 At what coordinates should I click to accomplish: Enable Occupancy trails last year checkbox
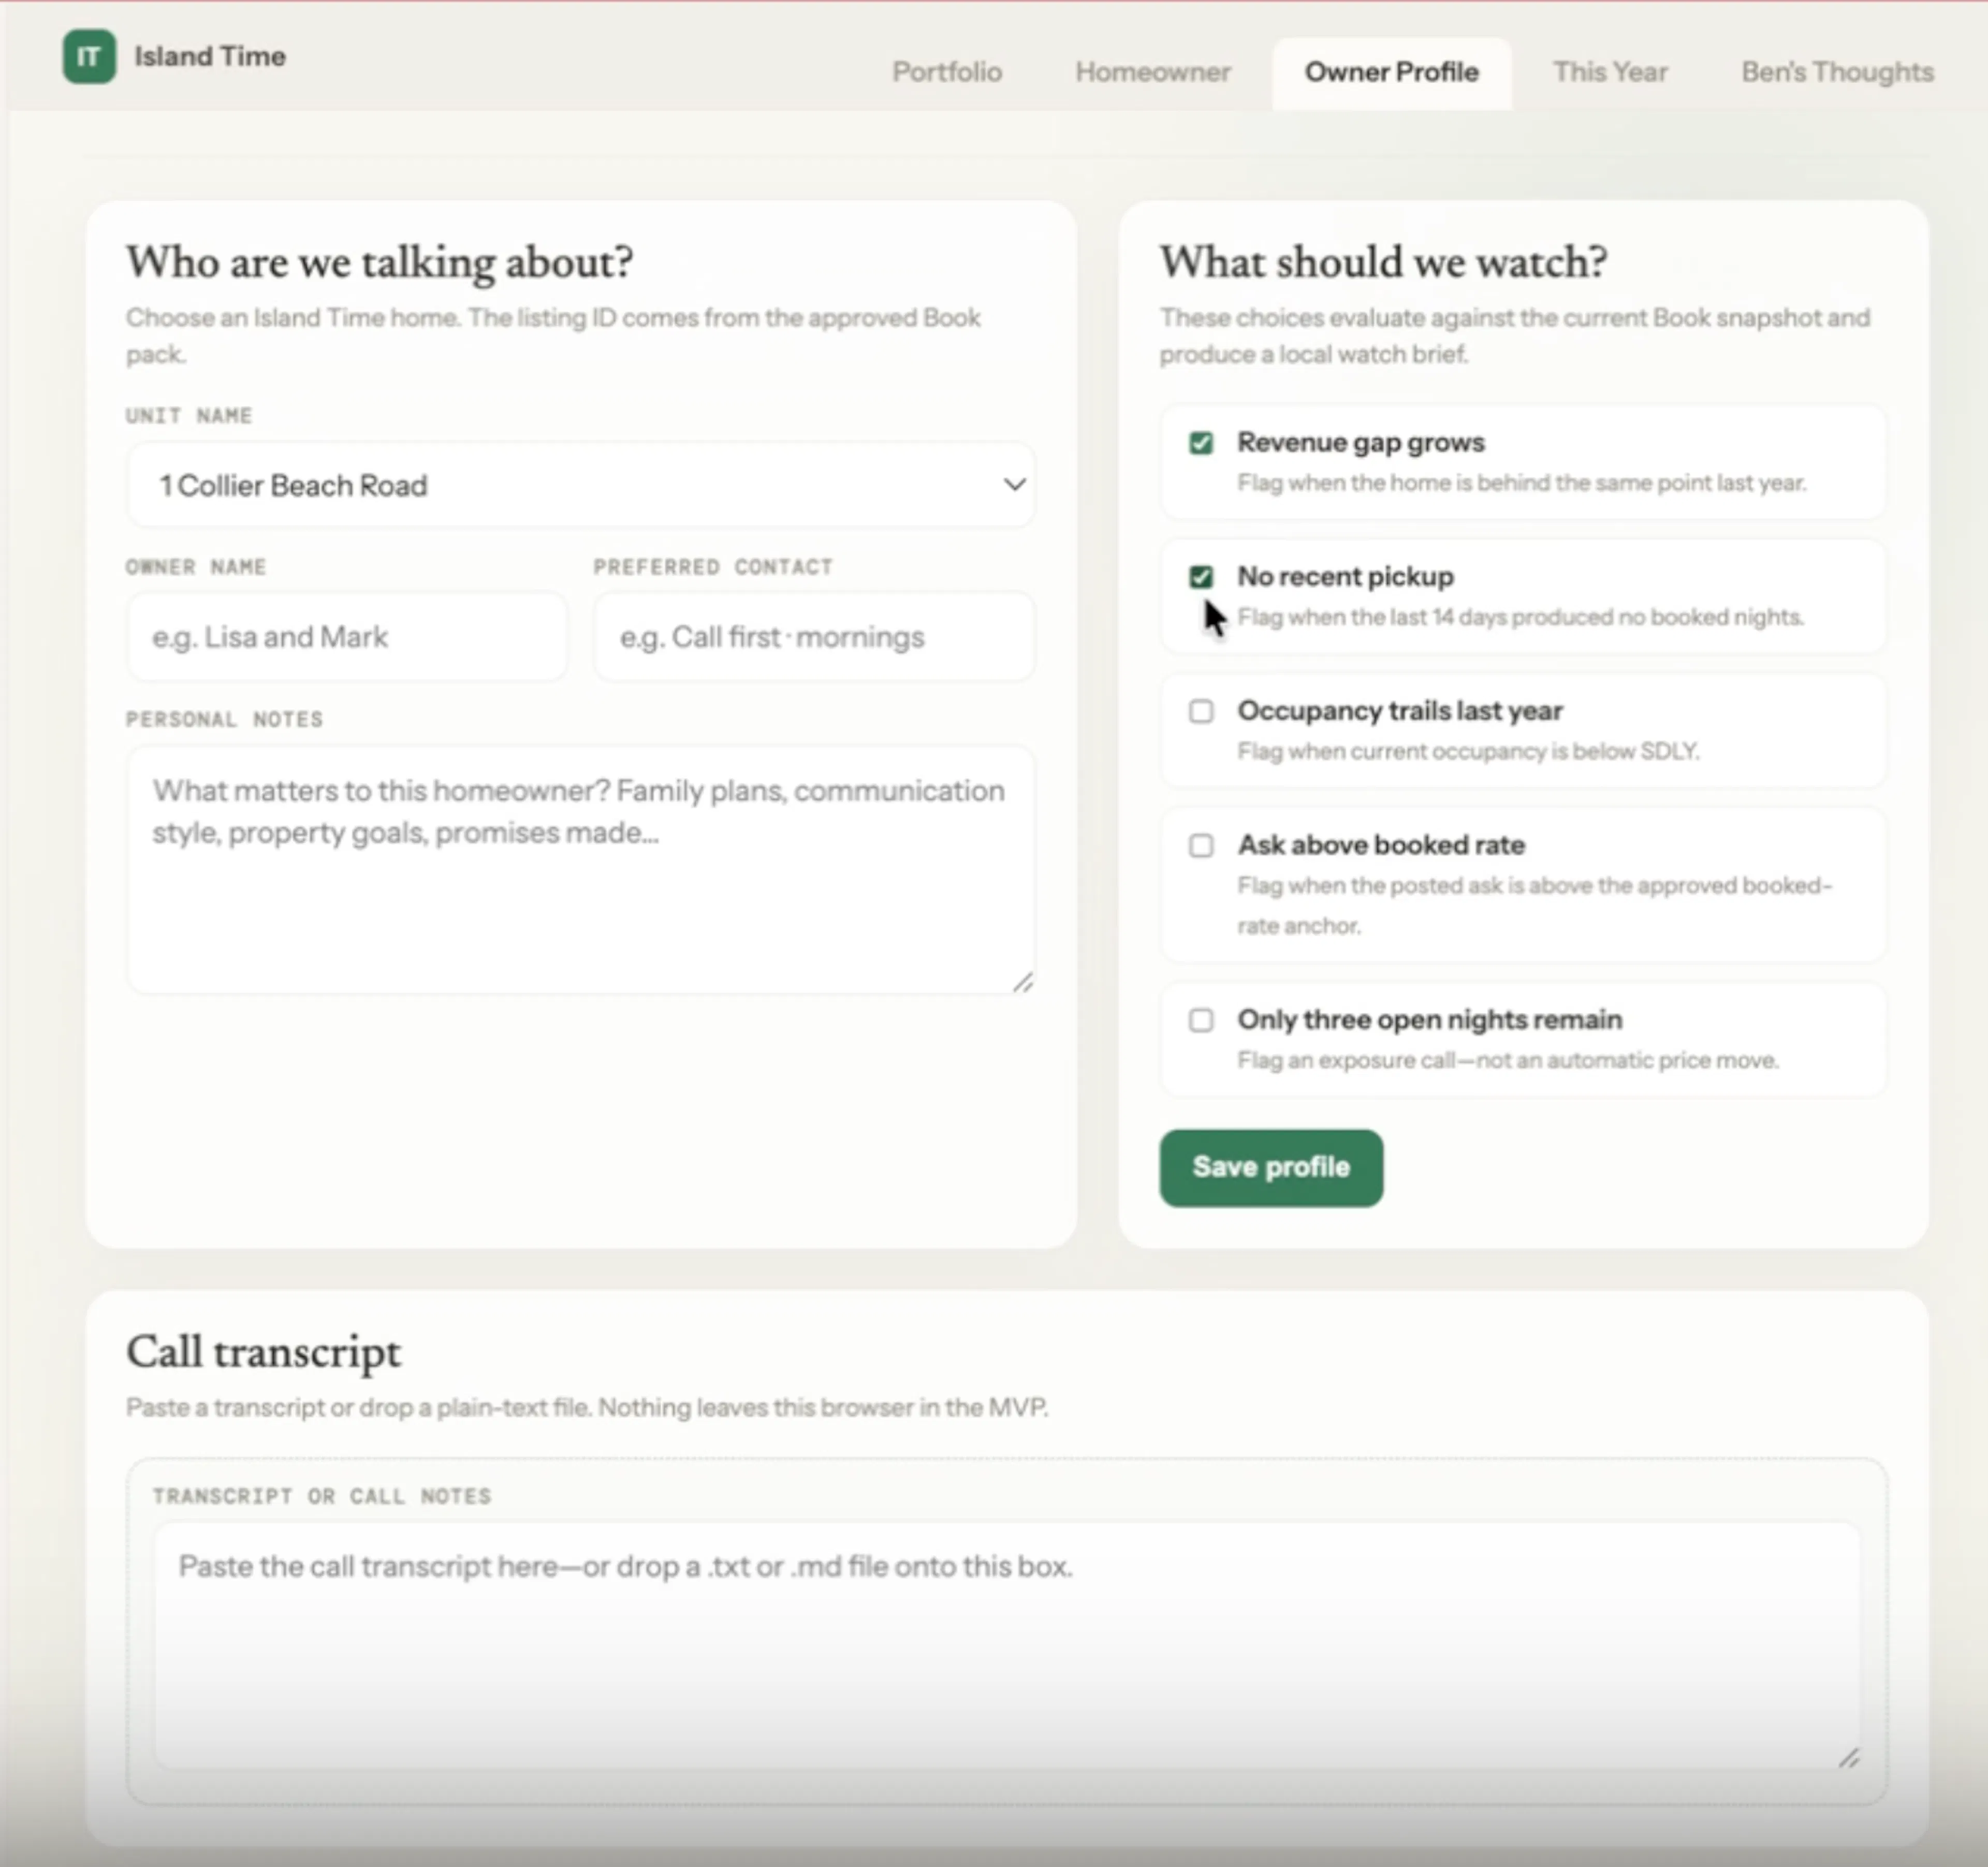pos(1201,711)
